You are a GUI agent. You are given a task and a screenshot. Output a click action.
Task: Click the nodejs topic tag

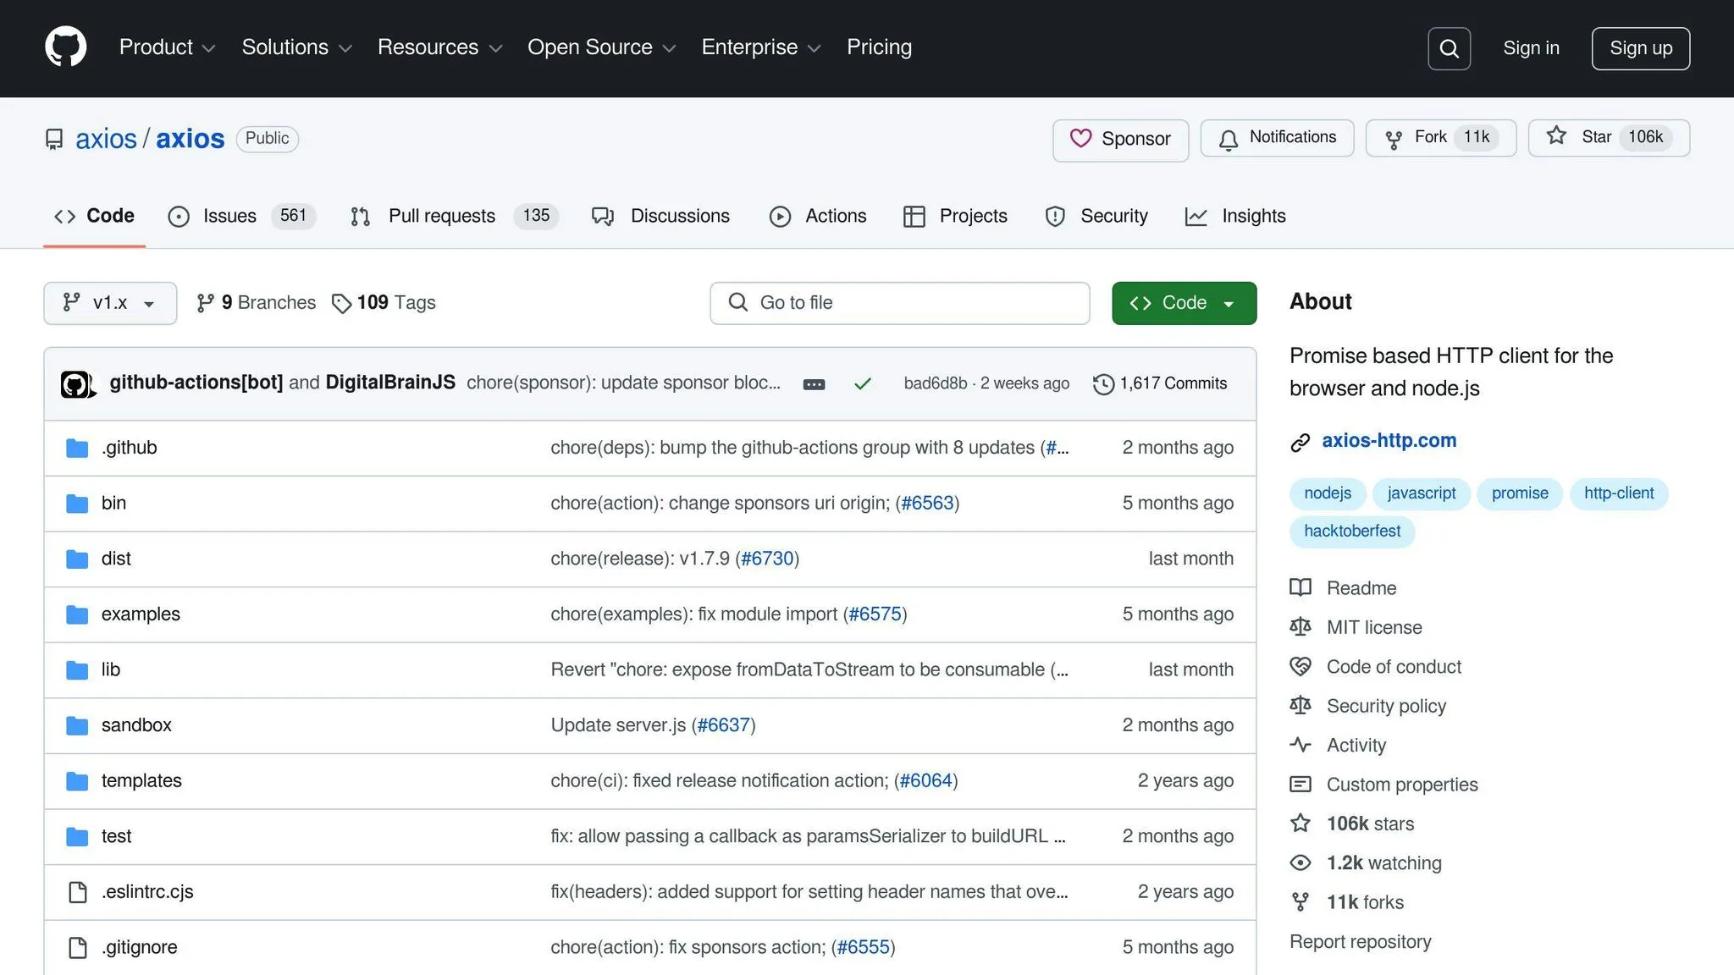(x=1327, y=493)
